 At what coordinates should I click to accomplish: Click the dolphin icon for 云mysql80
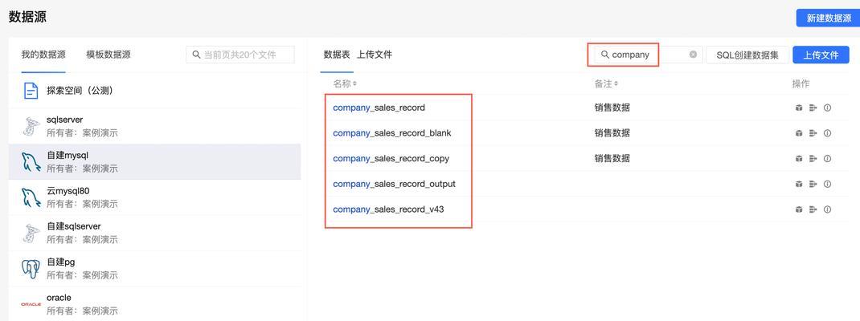pyautogui.click(x=31, y=197)
